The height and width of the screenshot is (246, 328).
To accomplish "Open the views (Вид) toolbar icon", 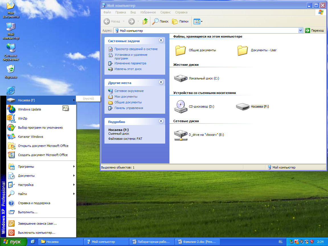I will coord(197,21).
